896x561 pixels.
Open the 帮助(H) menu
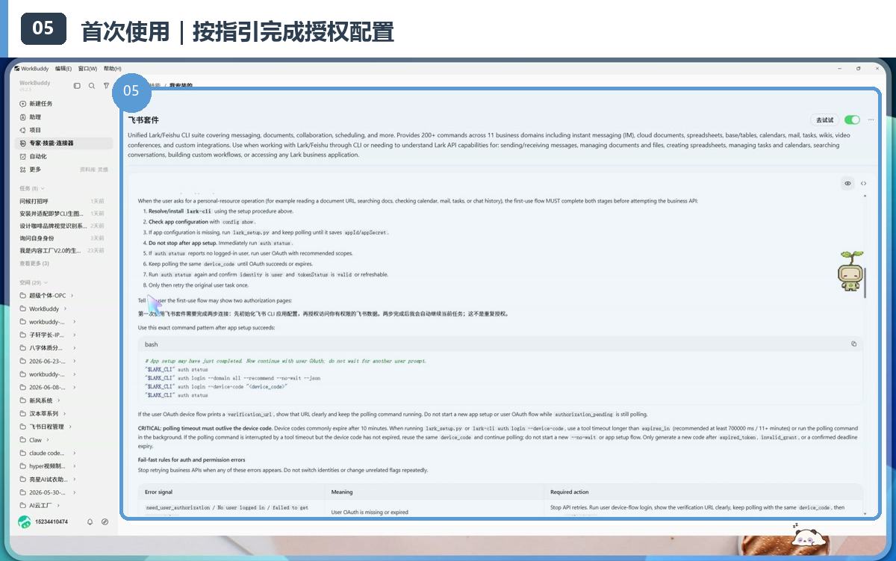pos(112,68)
